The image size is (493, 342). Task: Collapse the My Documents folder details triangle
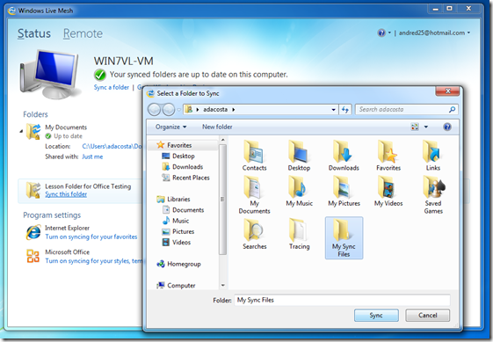pyautogui.click(x=21, y=131)
